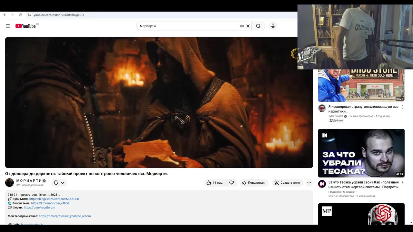Screen dimensions: 413x232
Task: Open Продолжение следует channel avatar
Action: pos(322,184)
